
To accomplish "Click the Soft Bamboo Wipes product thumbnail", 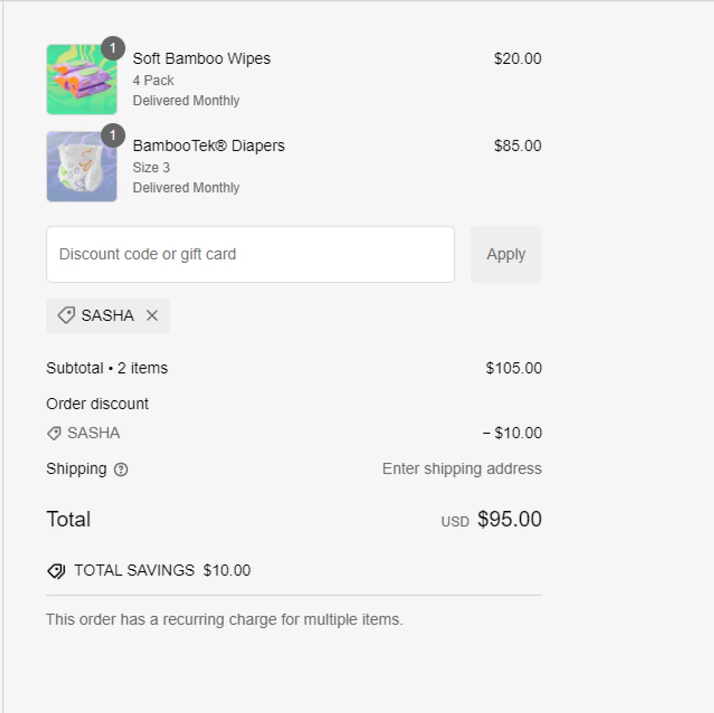I will (81, 79).
